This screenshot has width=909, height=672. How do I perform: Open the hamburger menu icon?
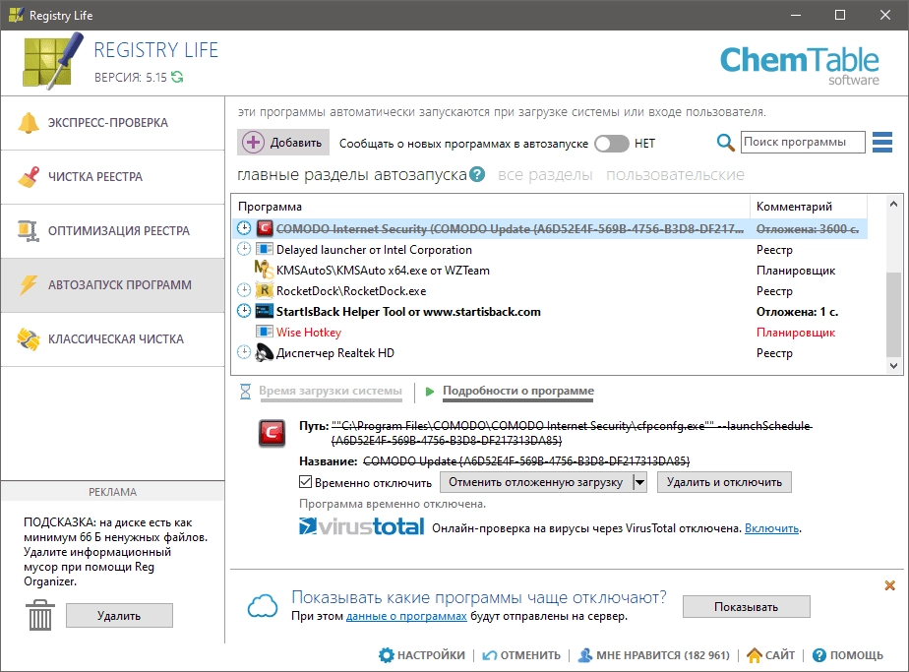(x=881, y=142)
